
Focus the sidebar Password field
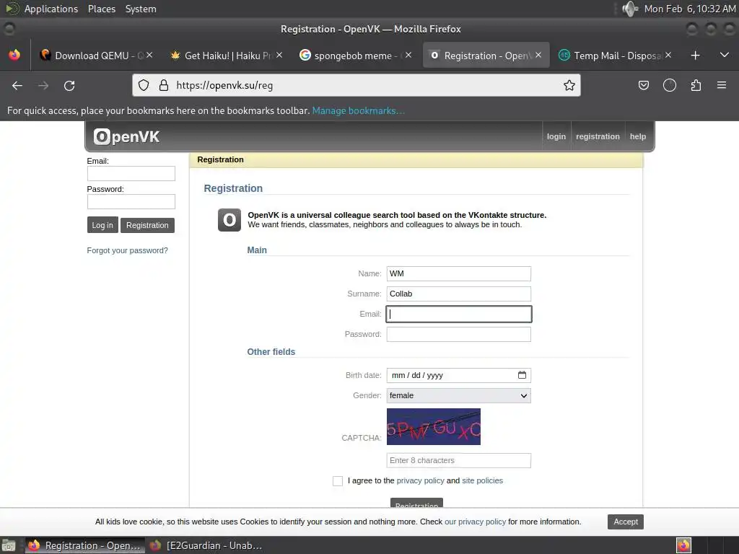131,202
